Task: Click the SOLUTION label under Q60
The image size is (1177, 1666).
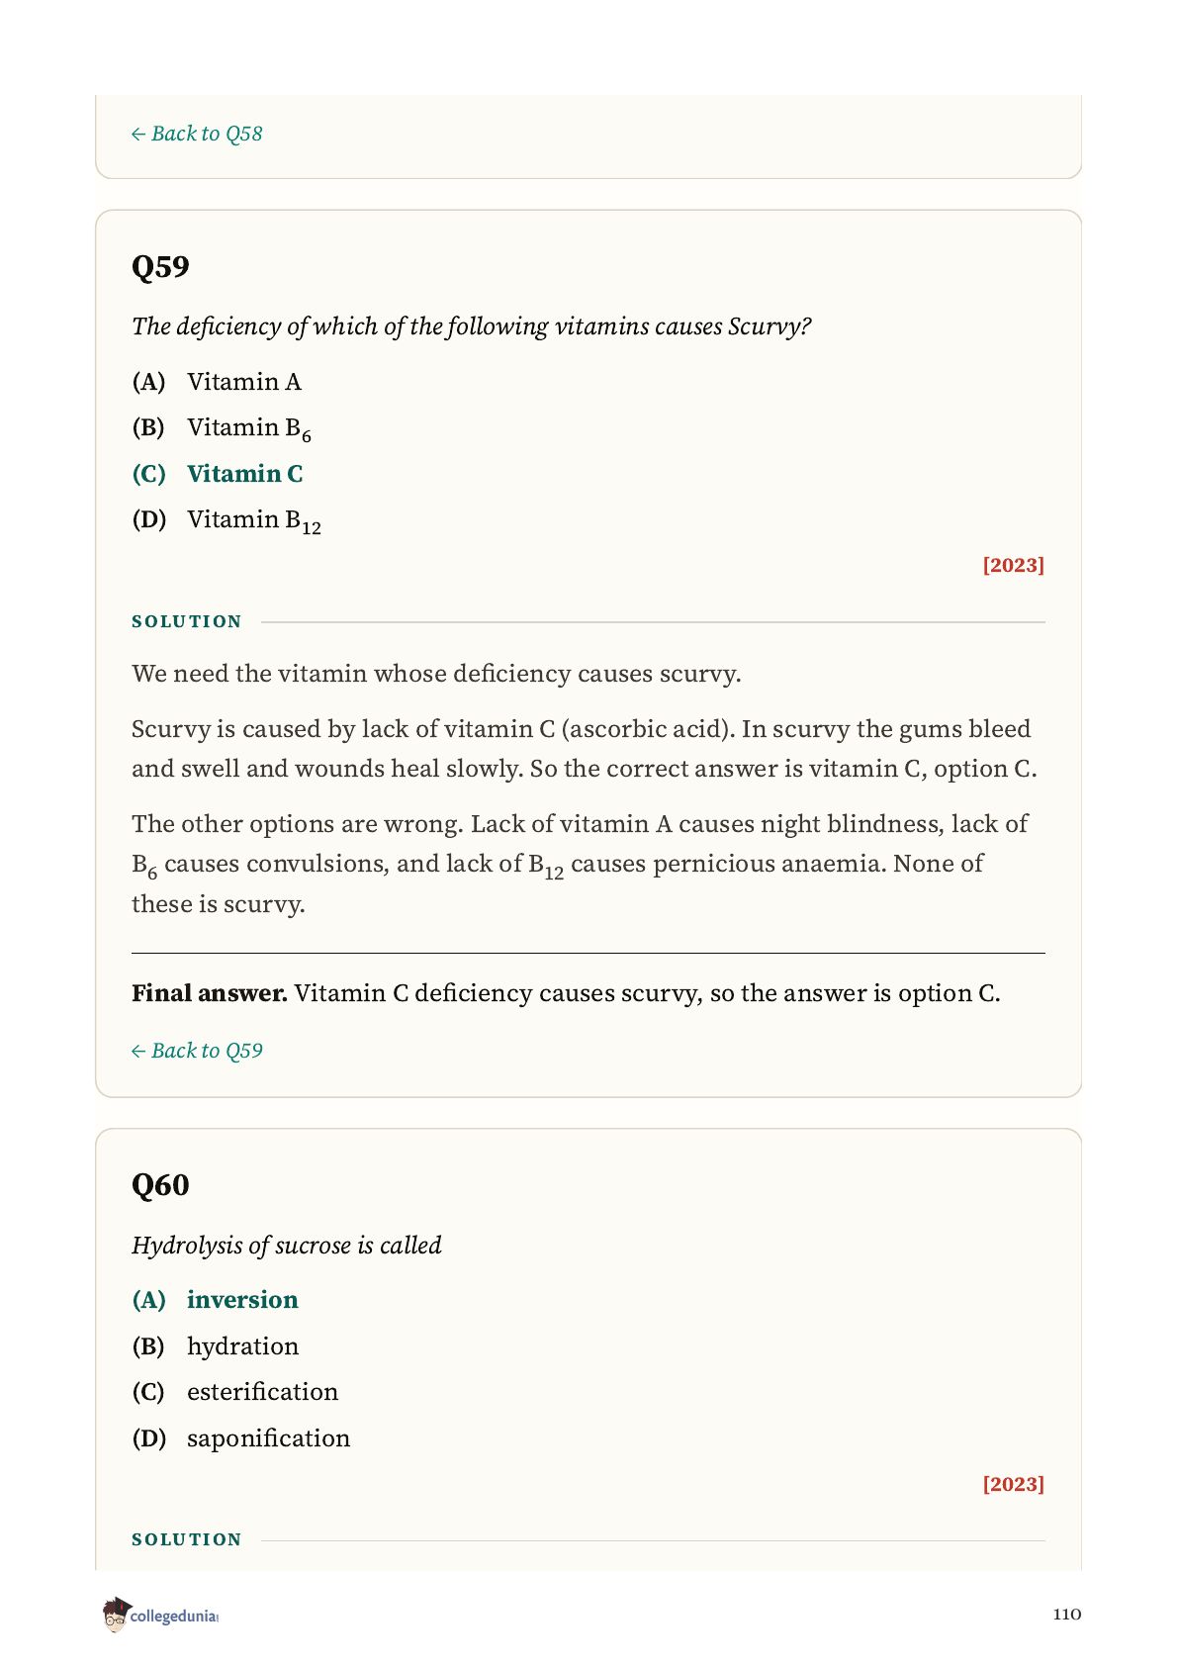Action: point(187,1539)
